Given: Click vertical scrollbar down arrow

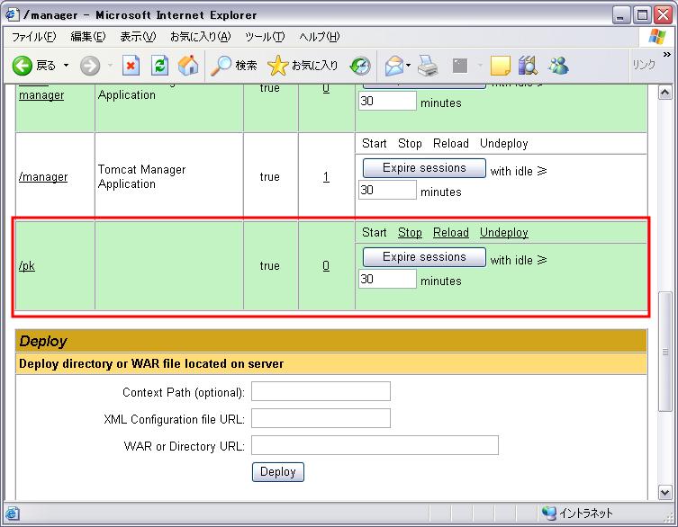Looking at the screenshot, I should [x=665, y=492].
